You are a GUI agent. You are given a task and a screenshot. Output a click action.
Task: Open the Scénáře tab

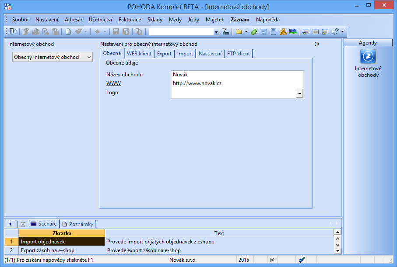click(x=44, y=224)
